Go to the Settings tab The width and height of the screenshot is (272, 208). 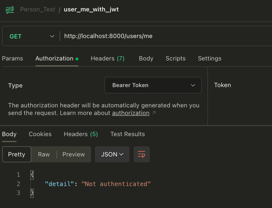click(210, 58)
